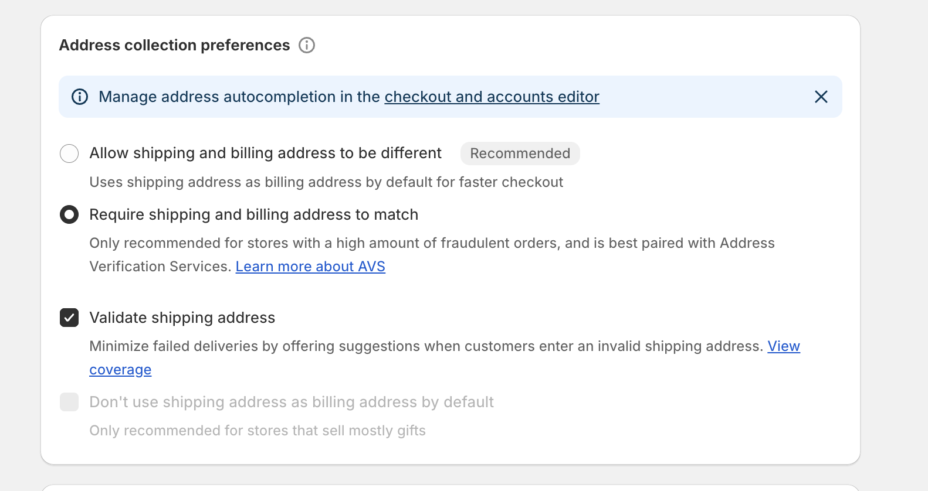Click the 'Require shipping and billing address to match' label

[253, 214]
